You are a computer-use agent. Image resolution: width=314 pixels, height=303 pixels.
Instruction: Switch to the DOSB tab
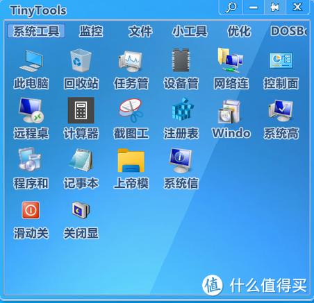(x=289, y=31)
